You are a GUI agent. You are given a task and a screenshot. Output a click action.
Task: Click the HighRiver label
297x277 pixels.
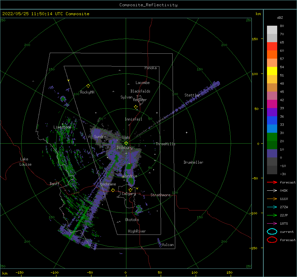tap(137, 231)
